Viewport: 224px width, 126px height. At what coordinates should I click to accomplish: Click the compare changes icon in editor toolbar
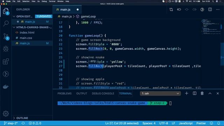point(171,9)
